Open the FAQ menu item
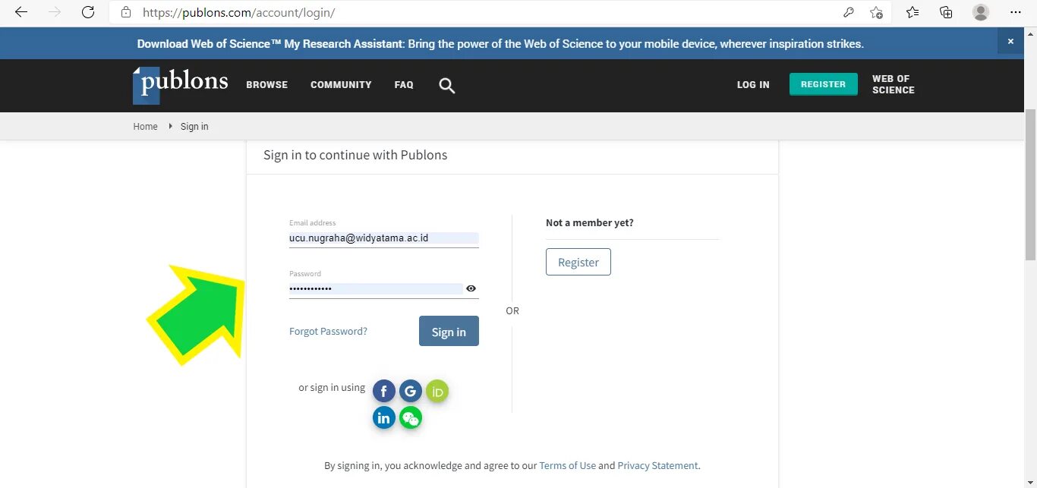Screen dimensions: 1037x488 pyautogui.click(x=404, y=85)
